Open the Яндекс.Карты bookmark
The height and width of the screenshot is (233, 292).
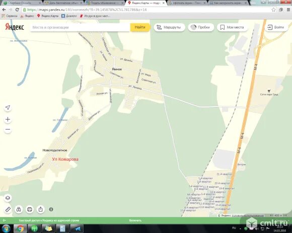[48, 16]
